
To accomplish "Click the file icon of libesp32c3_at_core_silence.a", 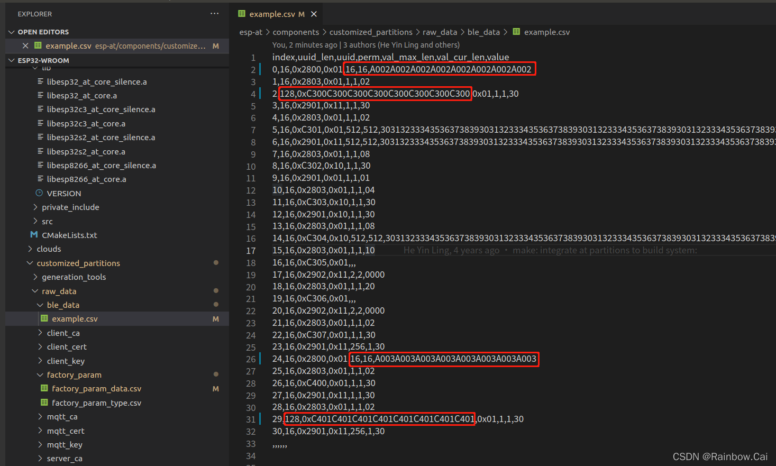I will [x=41, y=109].
